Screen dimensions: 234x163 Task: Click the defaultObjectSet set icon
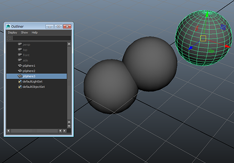coord(20,87)
